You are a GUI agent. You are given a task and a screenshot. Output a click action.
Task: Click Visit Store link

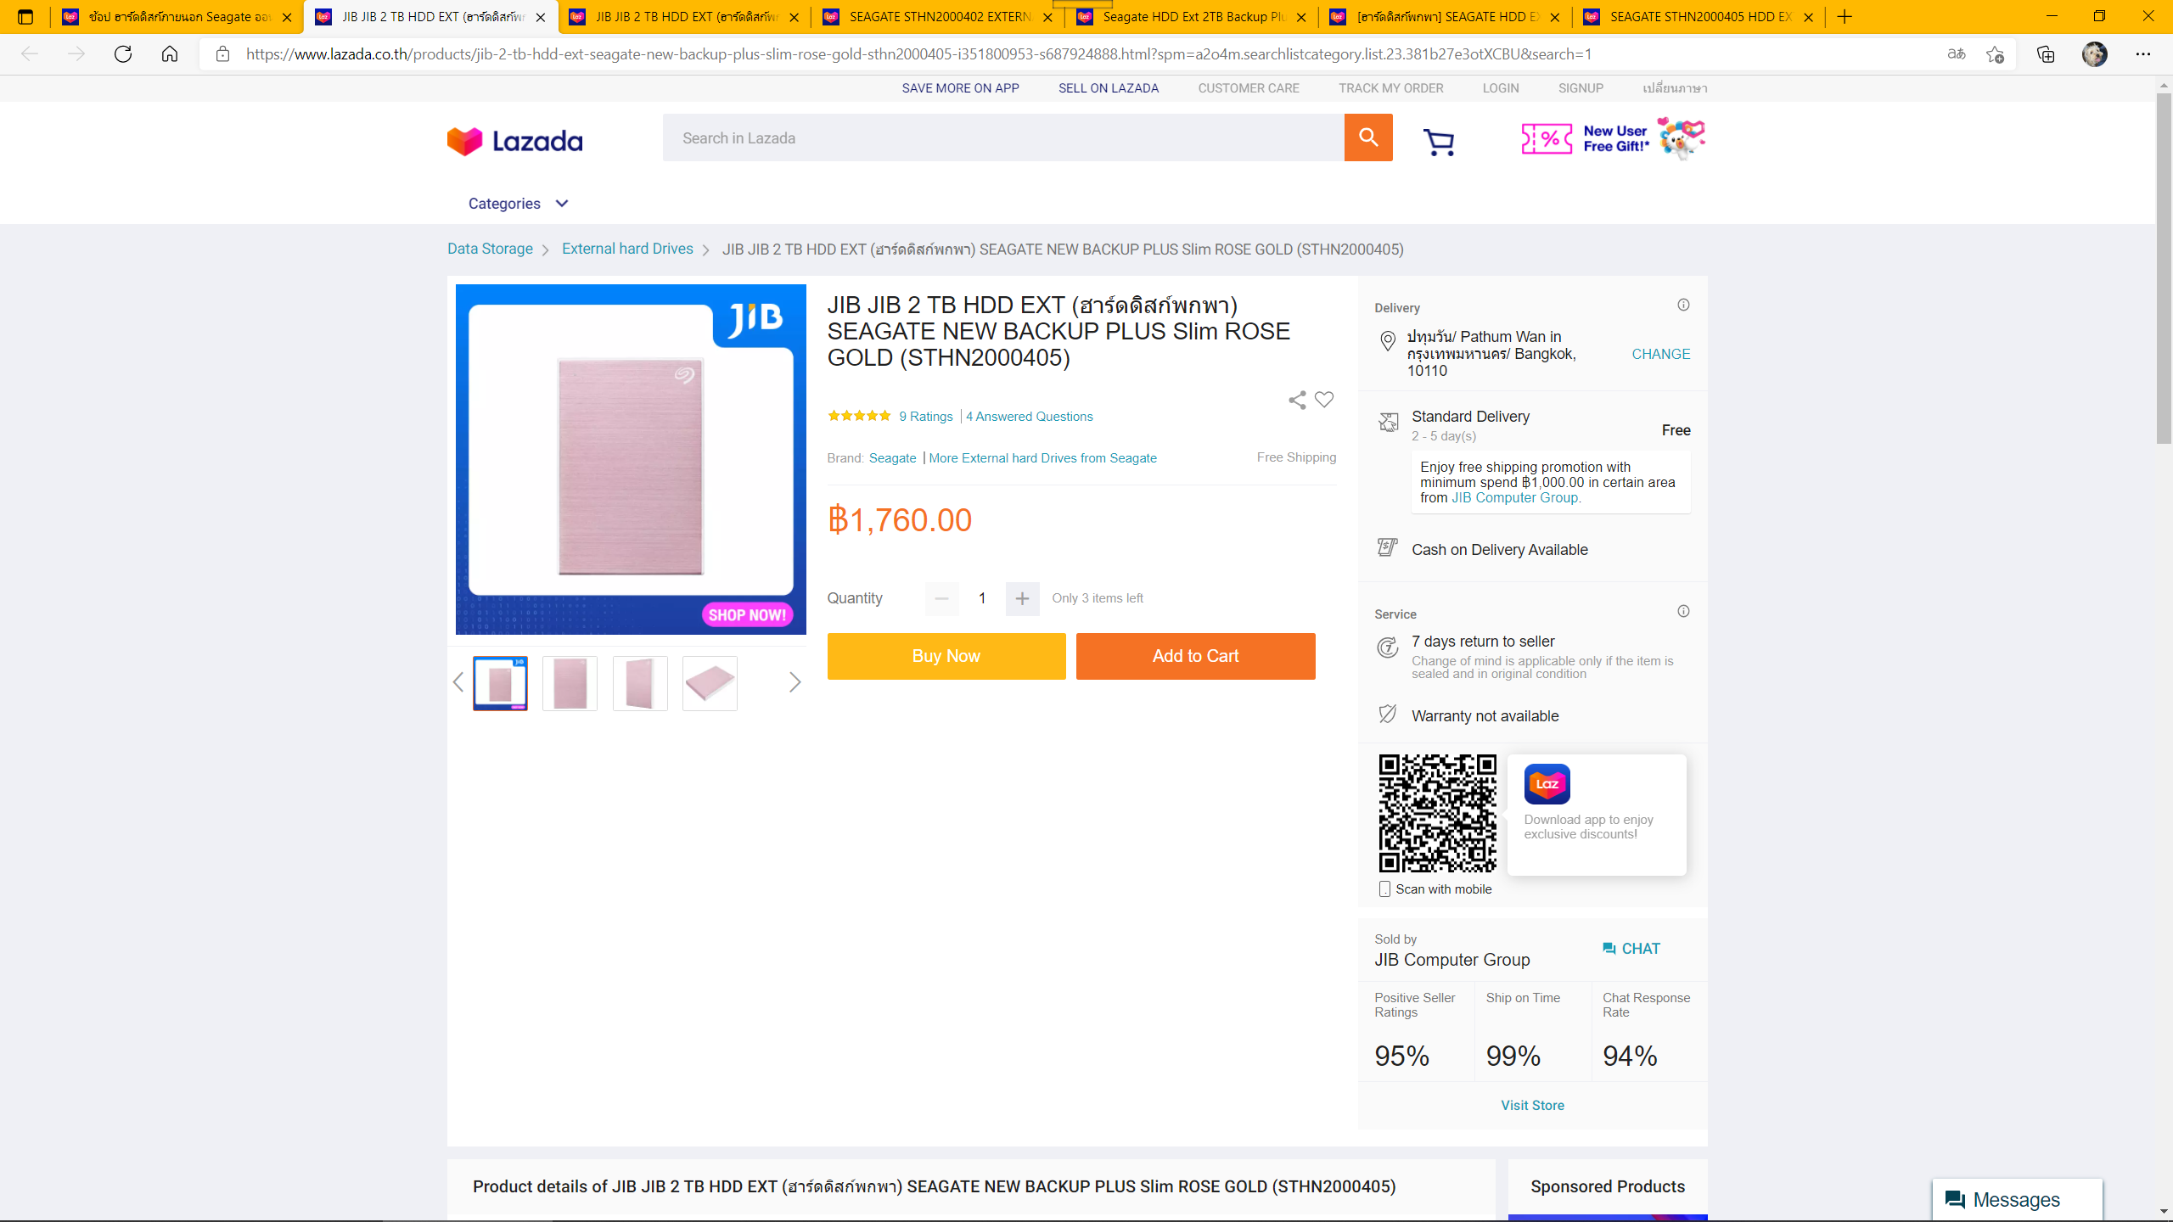coord(1532,1105)
